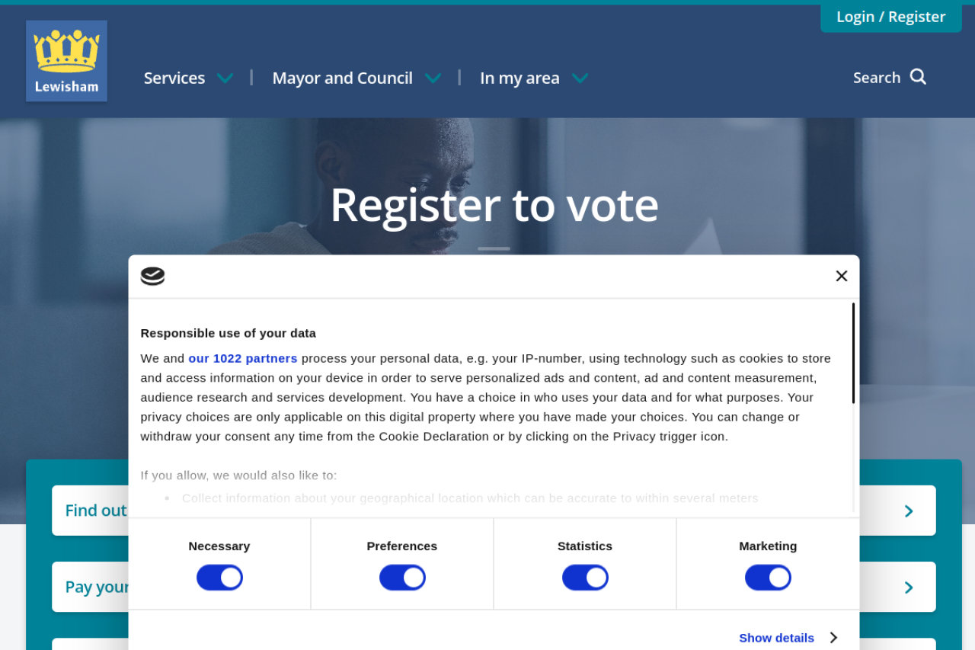Toggle the Necessary cookies switch
This screenshot has width=975, height=650.
point(219,578)
